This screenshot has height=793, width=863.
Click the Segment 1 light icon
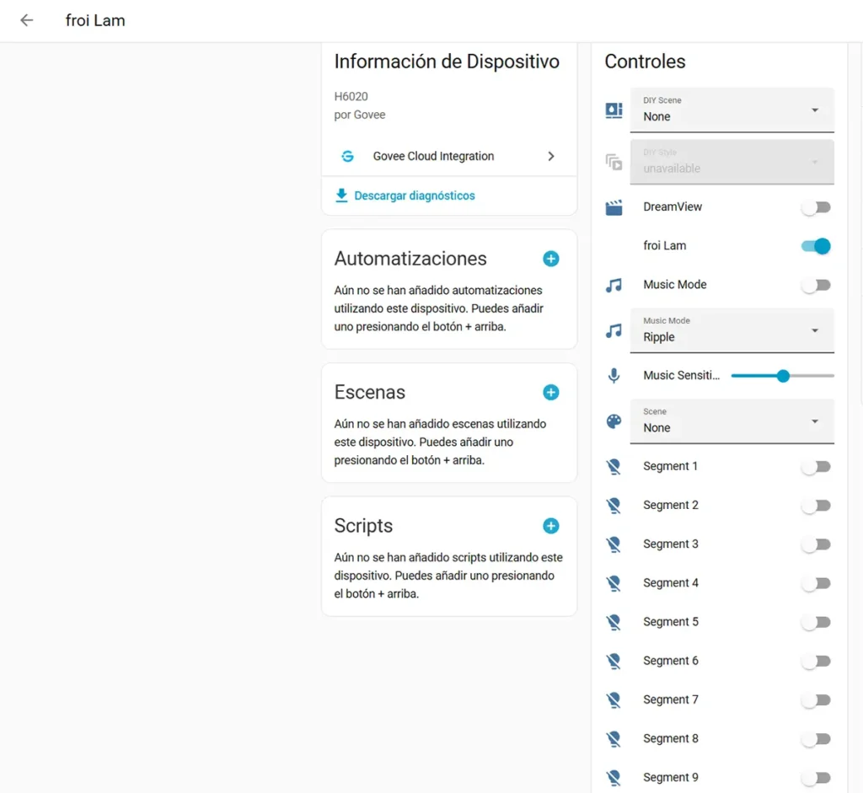[614, 467]
